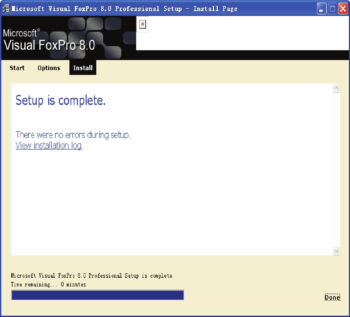Click the 'Time remaining... 0 minutes' status
Image resolution: width=350 pixels, height=317 pixels.
[x=48, y=284]
